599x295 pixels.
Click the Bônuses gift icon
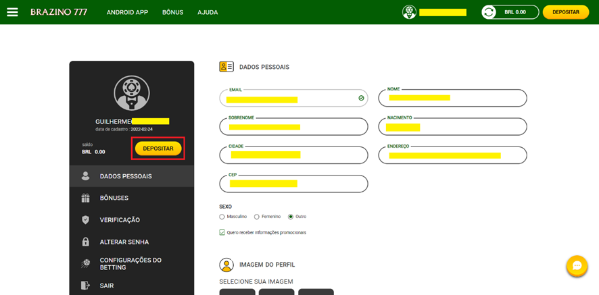[x=85, y=198]
